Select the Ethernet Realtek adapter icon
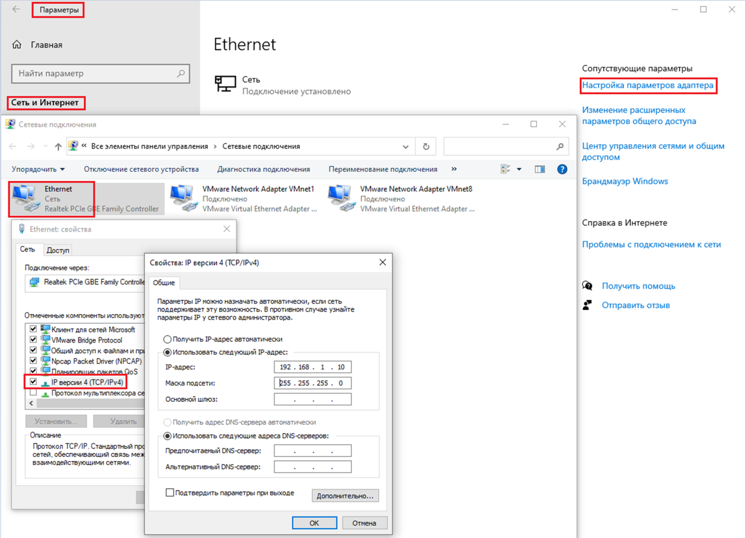The height and width of the screenshot is (538, 745). [x=26, y=198]
